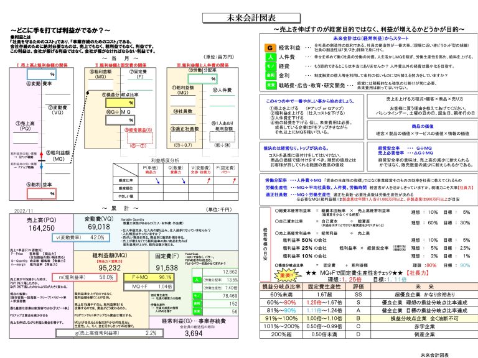Click the 商品の価値 heading
The height and width of the screenshot is (358, 478).
(x=422, y=126)
